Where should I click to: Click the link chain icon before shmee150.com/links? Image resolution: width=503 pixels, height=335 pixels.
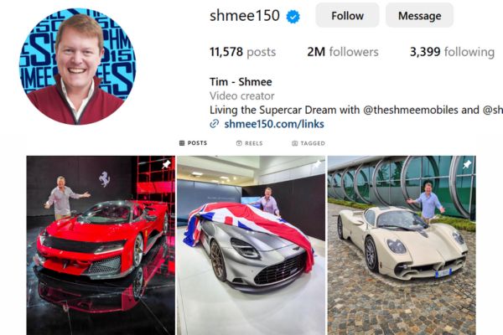[x=214, y=124]
